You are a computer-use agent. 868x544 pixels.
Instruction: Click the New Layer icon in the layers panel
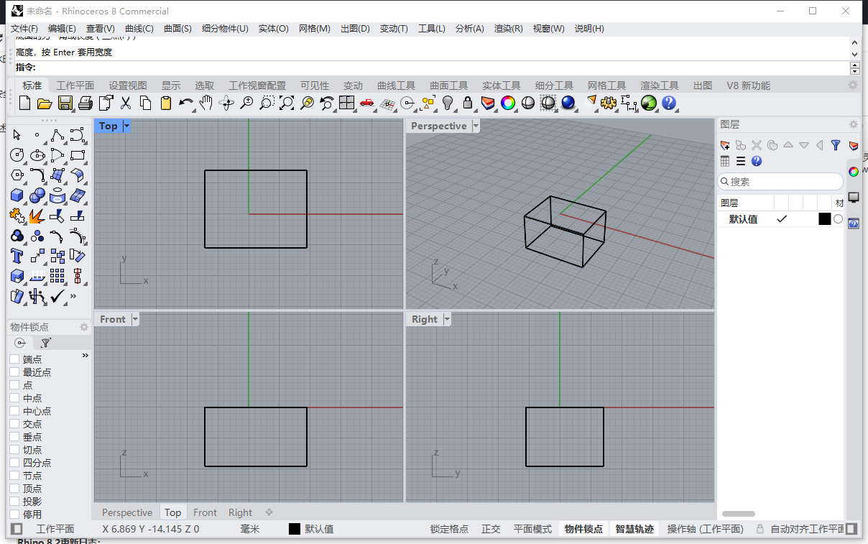[725, 145]
